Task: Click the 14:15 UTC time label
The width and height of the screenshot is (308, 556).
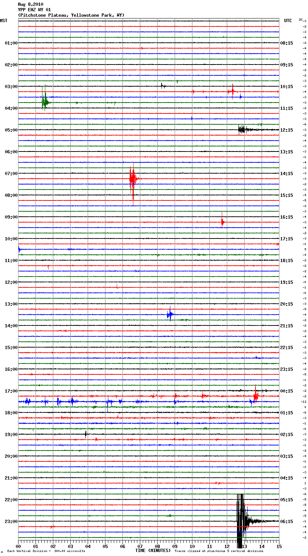Action: pos(287,174)
